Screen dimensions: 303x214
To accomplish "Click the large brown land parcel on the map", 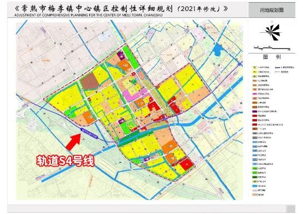I will [90, 81].
